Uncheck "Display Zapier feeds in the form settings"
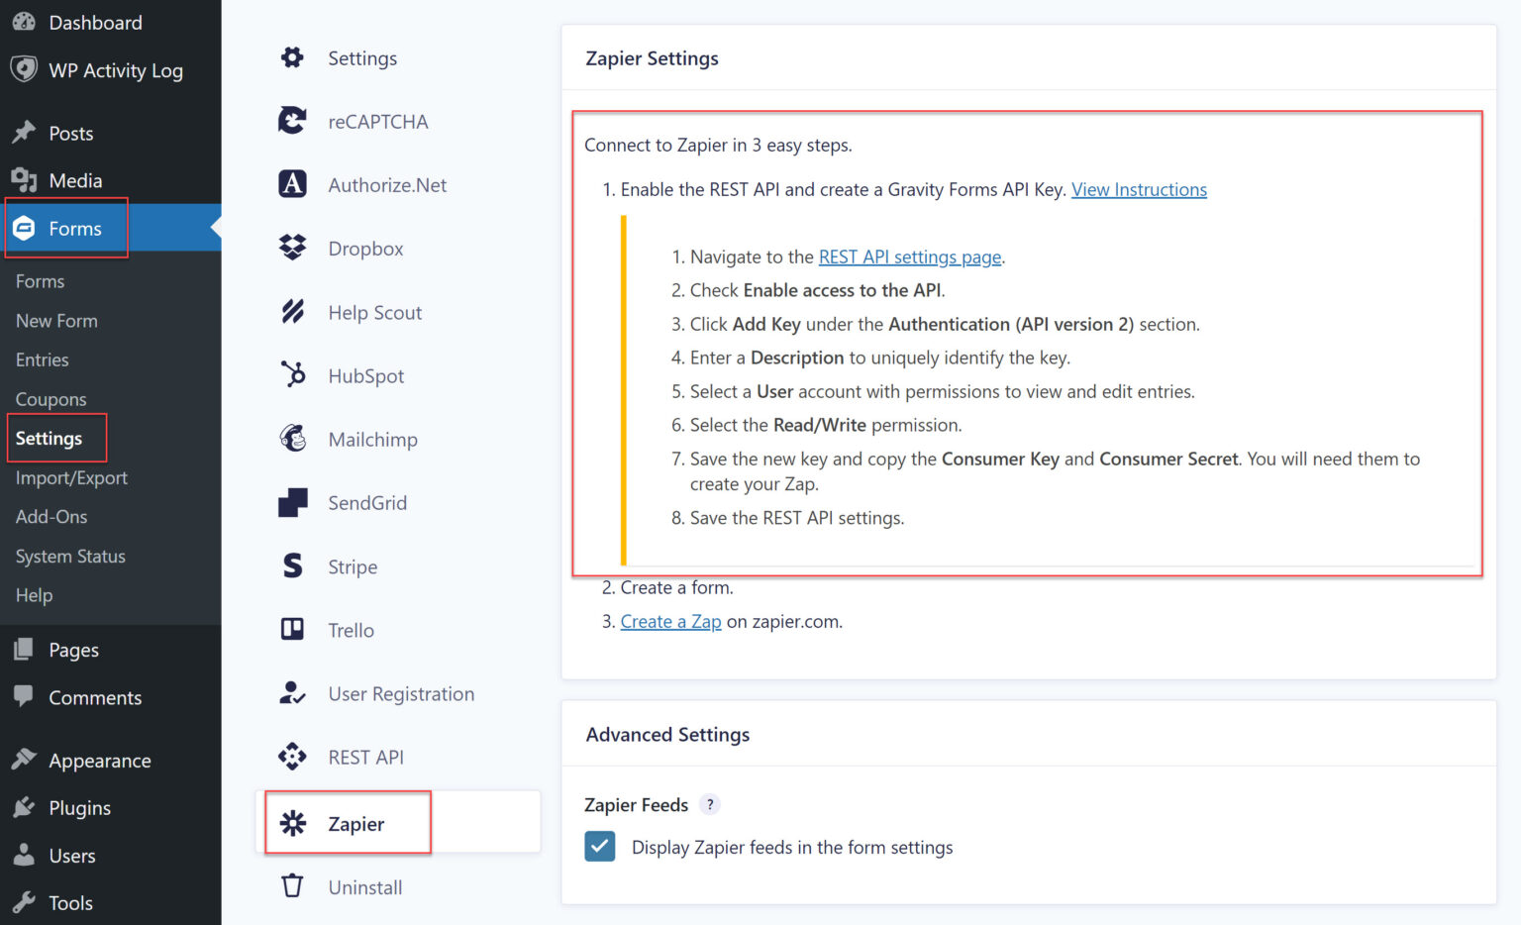 pos(600,847)
